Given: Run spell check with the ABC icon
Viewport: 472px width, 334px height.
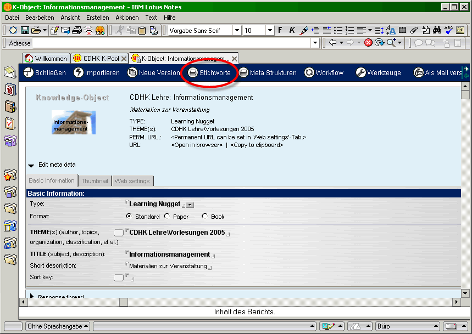Looking at the screenshot, I should pyautogui.click(x=448, y=30).
